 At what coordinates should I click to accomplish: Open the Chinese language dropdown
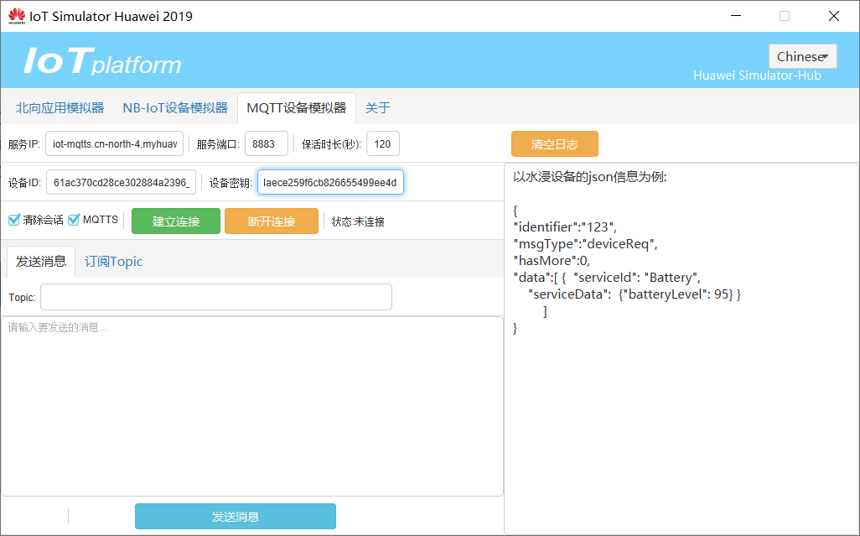coord(802,56)
